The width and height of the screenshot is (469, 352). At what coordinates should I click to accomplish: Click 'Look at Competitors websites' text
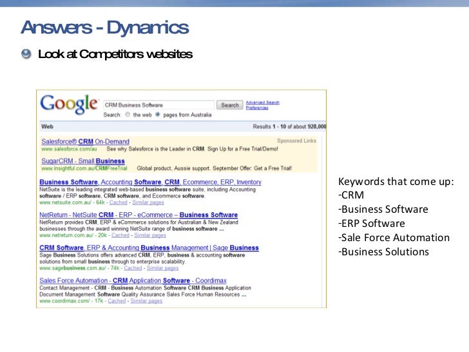tap(115, 54)
